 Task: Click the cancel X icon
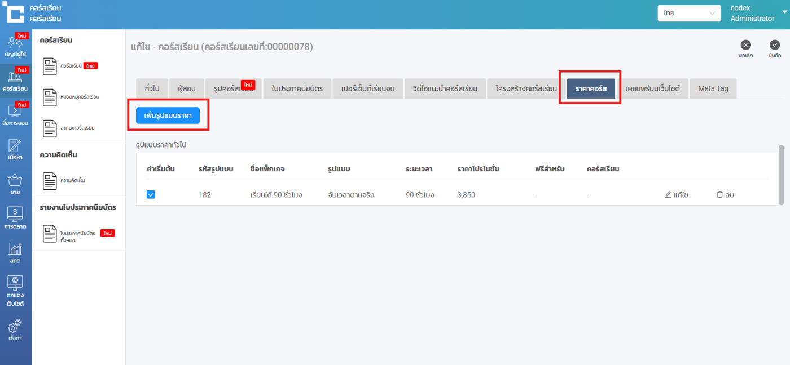[745, 46]
